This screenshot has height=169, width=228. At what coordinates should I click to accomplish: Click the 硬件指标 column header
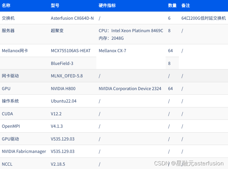click(107, 5)
